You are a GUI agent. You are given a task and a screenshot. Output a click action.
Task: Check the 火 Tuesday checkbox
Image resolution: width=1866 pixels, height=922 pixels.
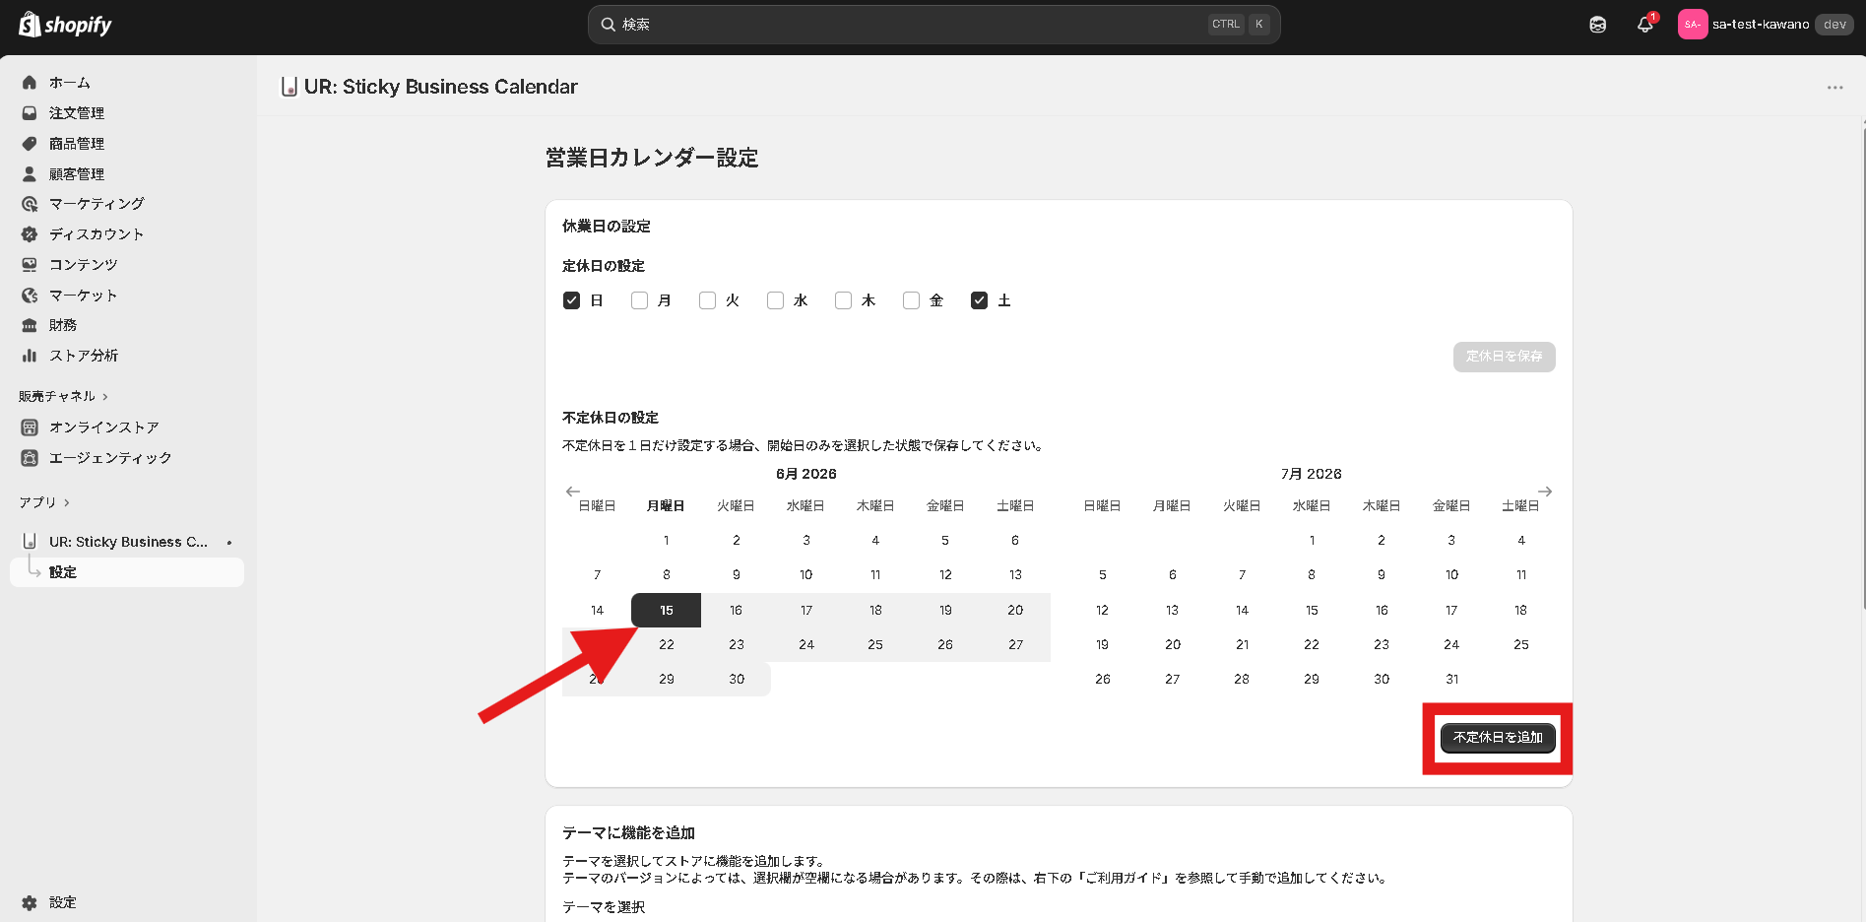(707, 300)
